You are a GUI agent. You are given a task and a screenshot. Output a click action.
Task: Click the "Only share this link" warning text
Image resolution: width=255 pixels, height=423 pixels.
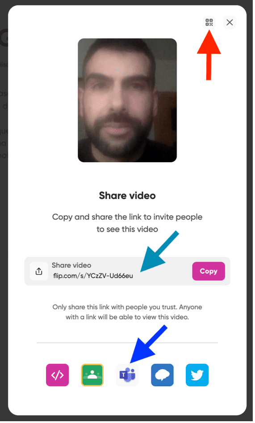127,312
